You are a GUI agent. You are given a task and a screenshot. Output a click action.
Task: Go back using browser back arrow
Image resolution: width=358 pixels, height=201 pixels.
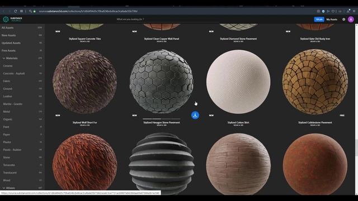[x=4, y=11]
